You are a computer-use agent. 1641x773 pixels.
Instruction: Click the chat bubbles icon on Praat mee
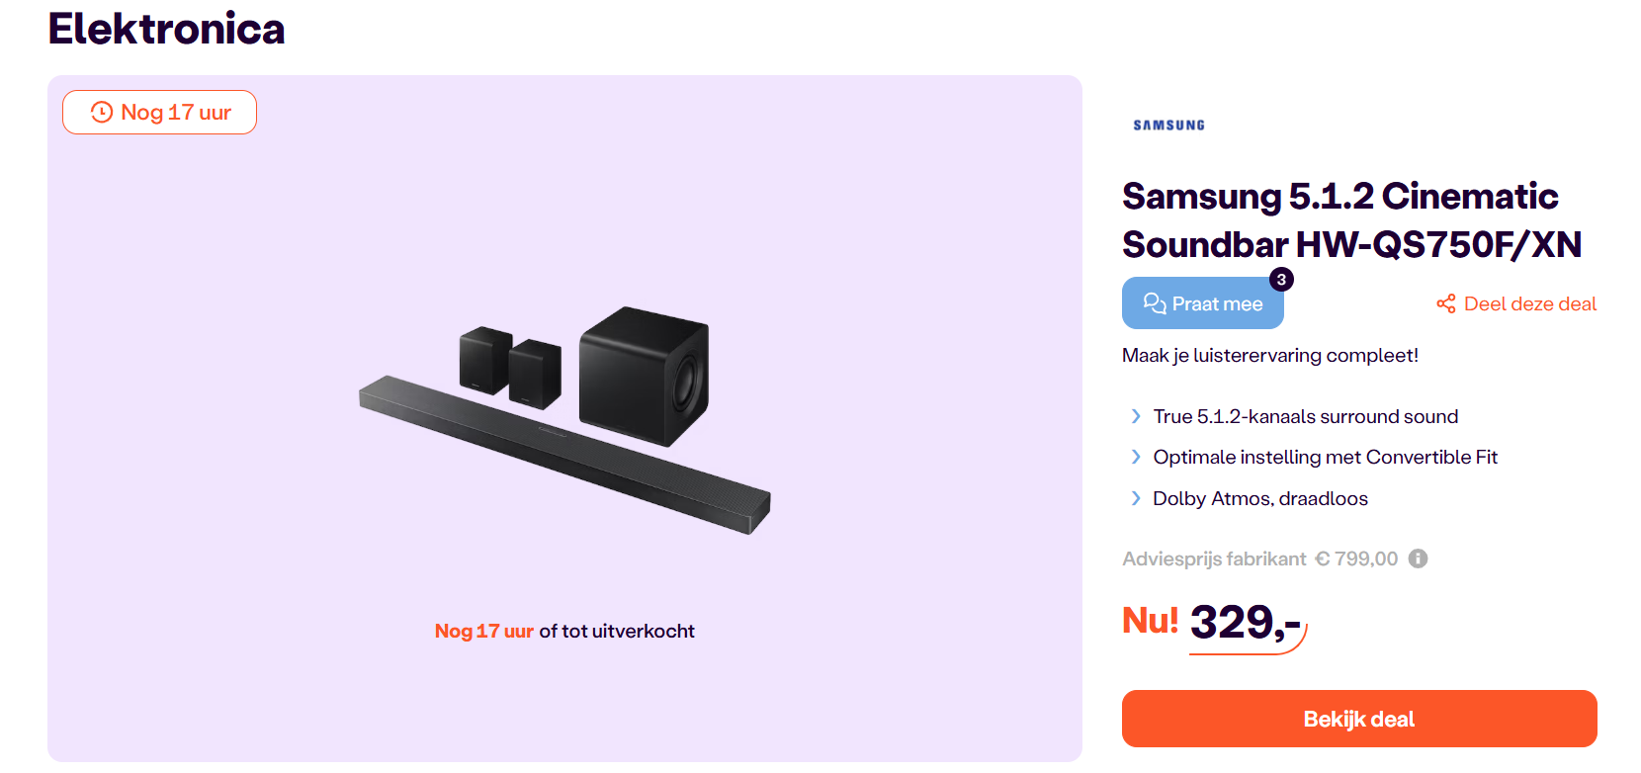(1154, 303)
